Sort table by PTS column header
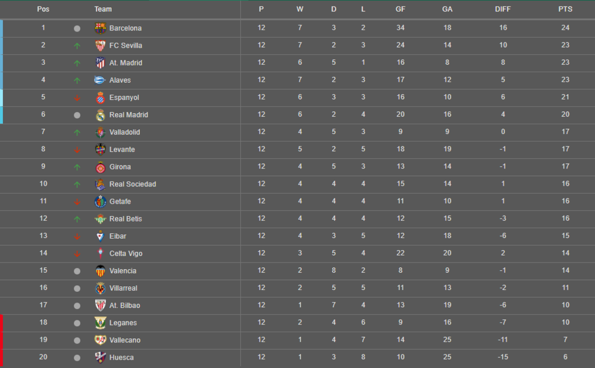This screenshot has width=595, height=368. (x=565, y=9)
